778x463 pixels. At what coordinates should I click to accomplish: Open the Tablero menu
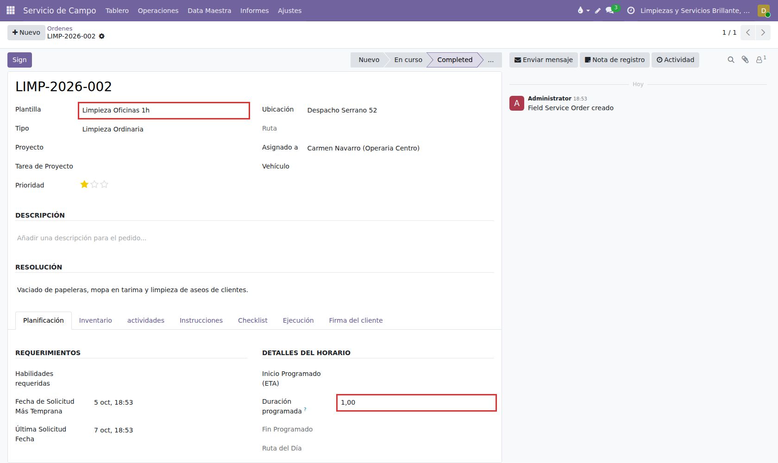point(117,10)
